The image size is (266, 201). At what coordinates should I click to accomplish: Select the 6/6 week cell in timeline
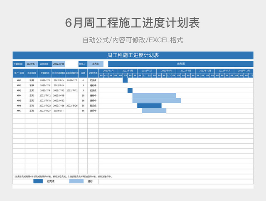[106, 75]
